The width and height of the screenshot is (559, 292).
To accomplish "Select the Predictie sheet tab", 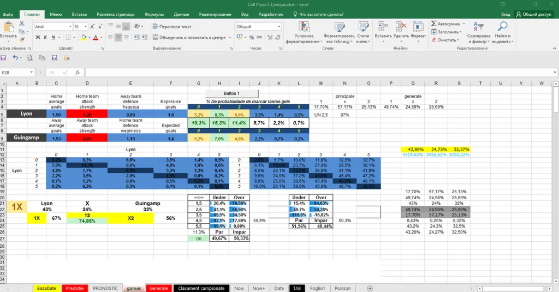I will (x=74, y=288).
